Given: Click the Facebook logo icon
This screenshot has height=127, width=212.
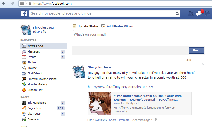Looking at the screenshot, I should point(24,14).
